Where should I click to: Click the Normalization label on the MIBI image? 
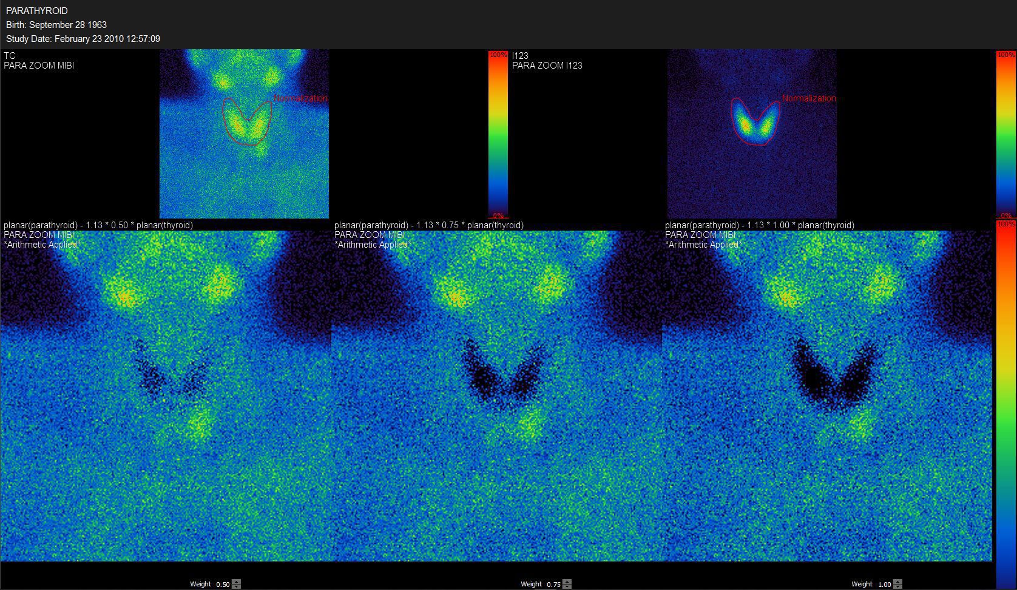[x=300, y=98]
